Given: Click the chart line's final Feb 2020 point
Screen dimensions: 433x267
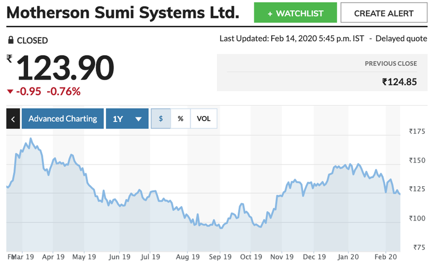Looking at the screenshot, I should pyautogui.click(x=399, y=194).
